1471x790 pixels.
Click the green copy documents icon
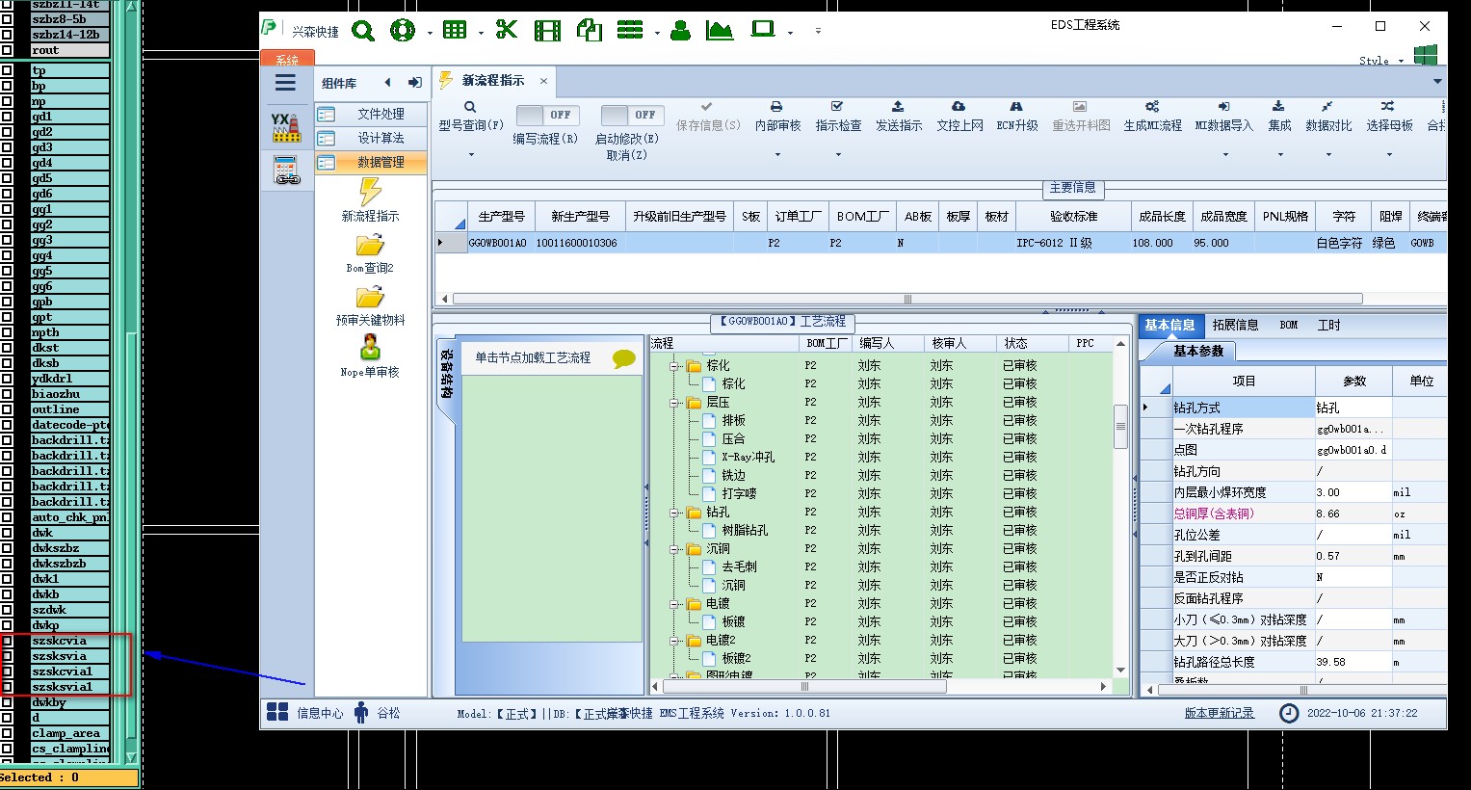click(589, 31)
